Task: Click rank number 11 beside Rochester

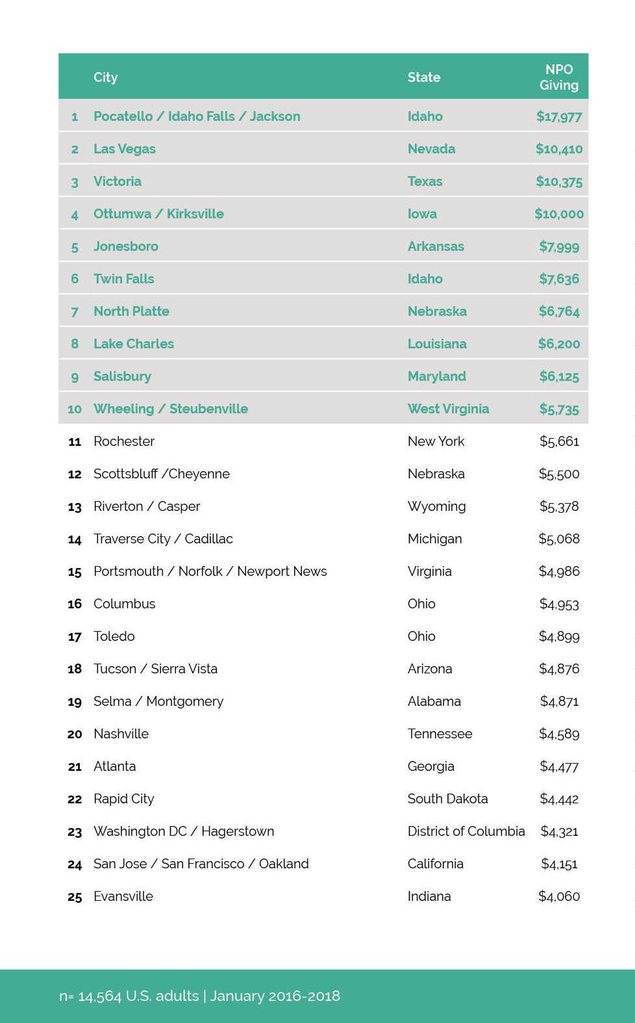Action: (x=75, y=442)
